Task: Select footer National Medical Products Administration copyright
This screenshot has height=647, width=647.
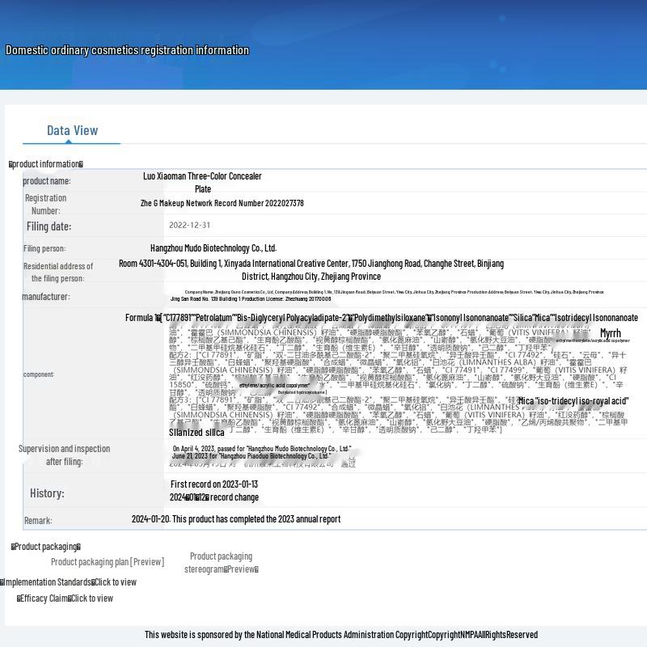Action: [341, 635]
